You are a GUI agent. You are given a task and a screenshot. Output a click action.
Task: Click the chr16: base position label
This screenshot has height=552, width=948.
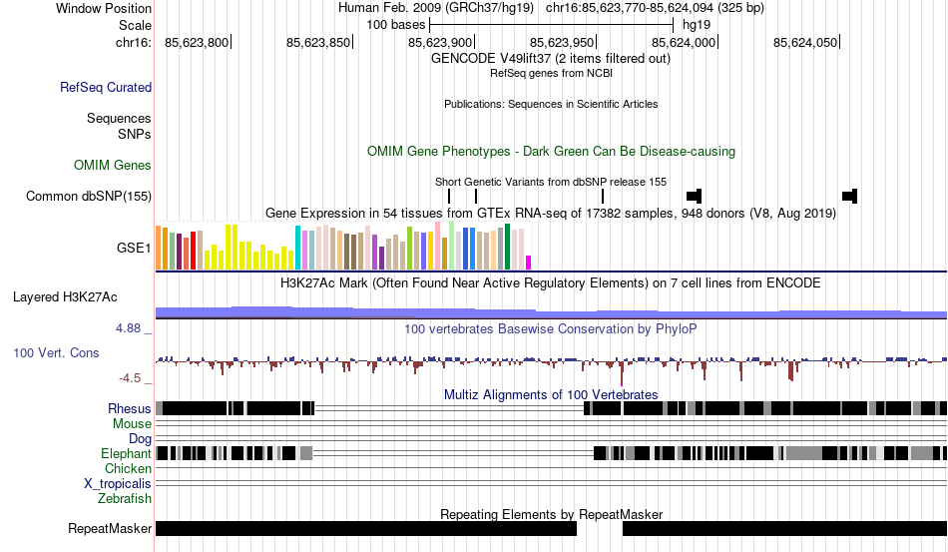[134, 43]
